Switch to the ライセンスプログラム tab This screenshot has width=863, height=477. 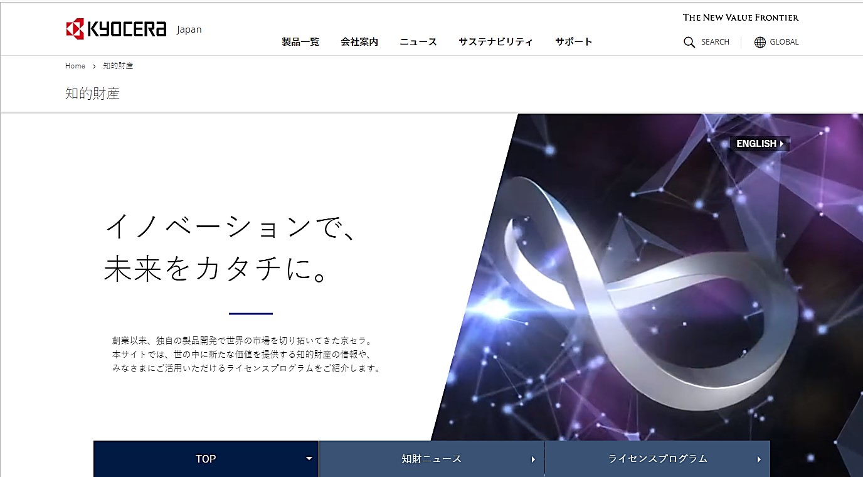pyautogui.click(x=657, y=459)
